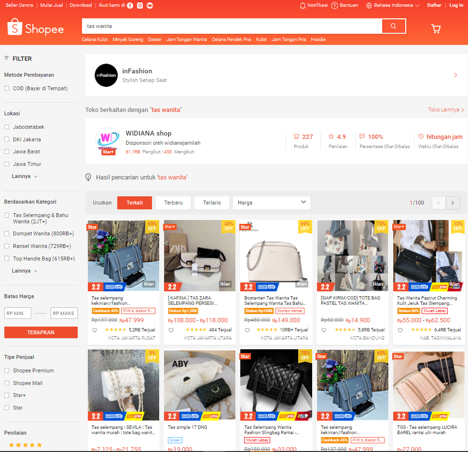Open the Bostanten white bag product image
The height and width of the screenshot is (452, 468).
(x=276, y=256)
